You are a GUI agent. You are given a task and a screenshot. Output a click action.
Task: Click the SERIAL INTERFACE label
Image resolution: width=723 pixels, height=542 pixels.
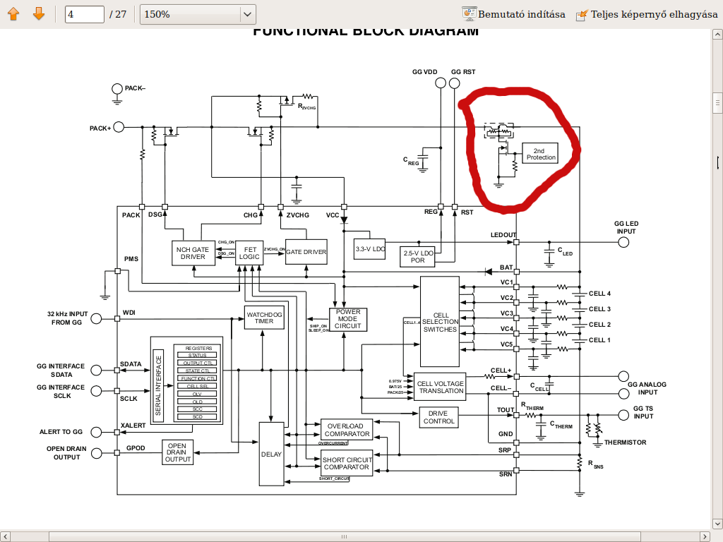point(158,385)
